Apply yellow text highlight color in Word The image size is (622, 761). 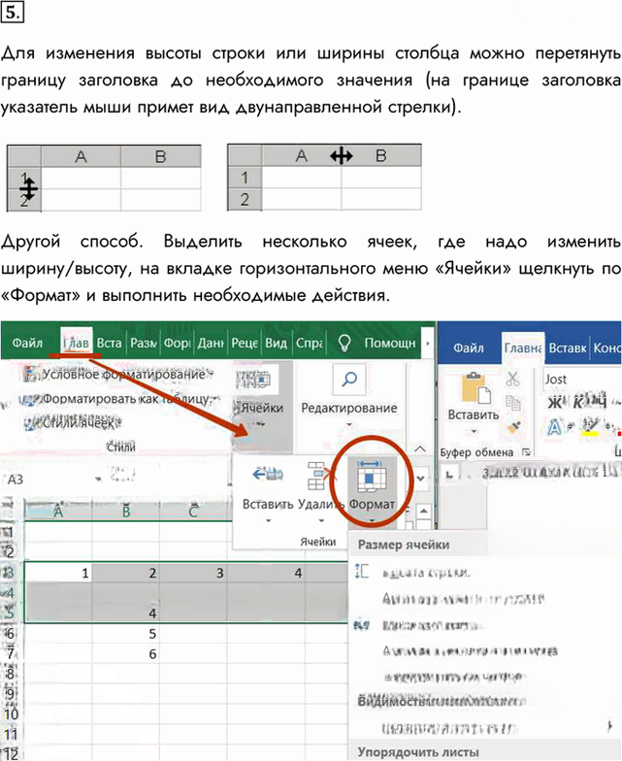[x=590, y=427]
